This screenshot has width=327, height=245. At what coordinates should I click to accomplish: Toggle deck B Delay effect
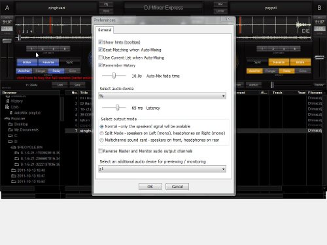click(286, 71)
